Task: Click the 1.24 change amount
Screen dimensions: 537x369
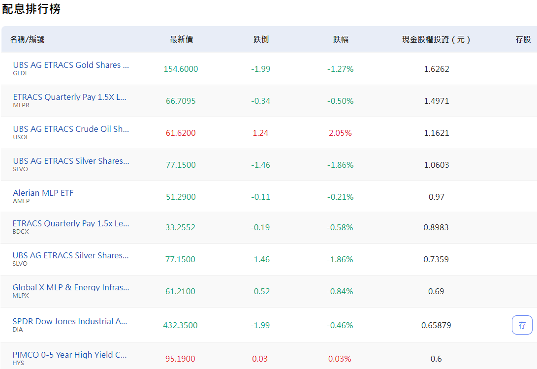Action: pyautogui.click(x=260, y=133)
